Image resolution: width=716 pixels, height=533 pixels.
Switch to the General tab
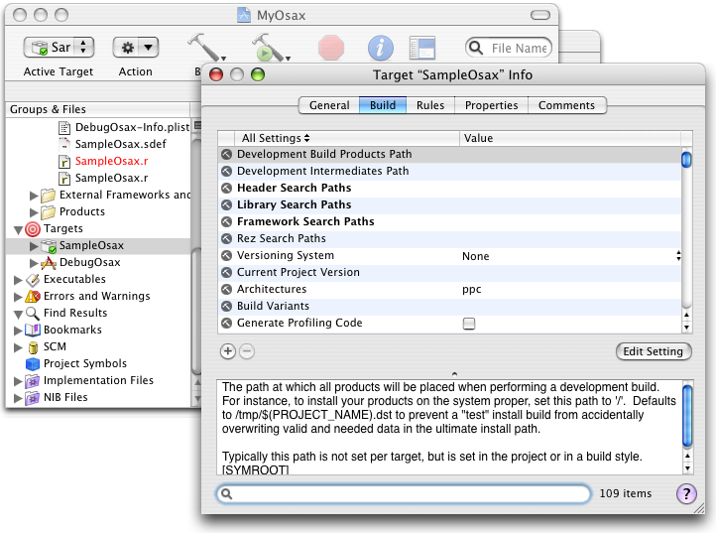(x=329, y=105)
